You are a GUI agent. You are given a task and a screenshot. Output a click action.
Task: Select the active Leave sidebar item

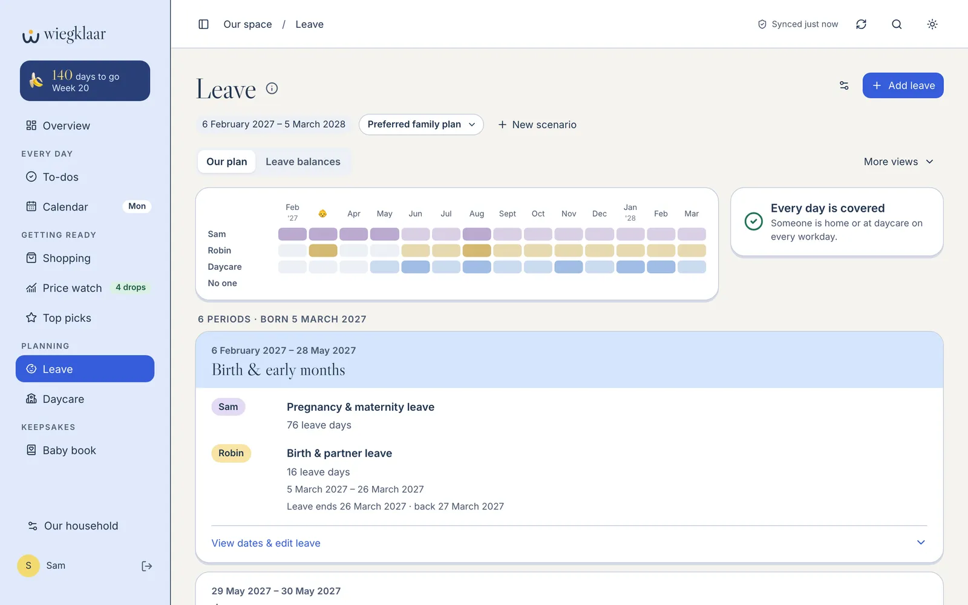85,369
